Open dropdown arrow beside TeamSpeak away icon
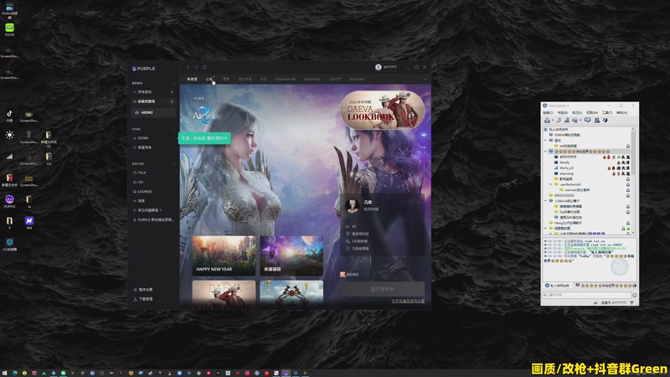Screen dimensions: 670x377 (580, 120)
